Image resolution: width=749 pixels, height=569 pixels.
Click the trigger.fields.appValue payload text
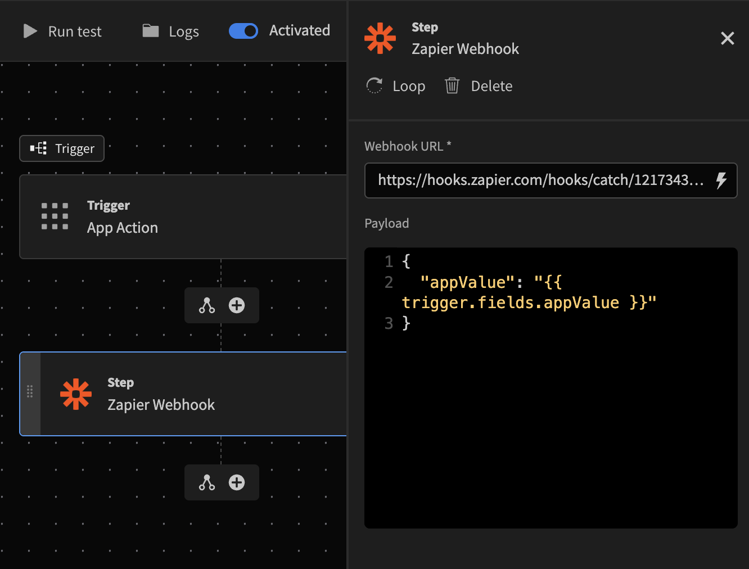click(511, 302)
